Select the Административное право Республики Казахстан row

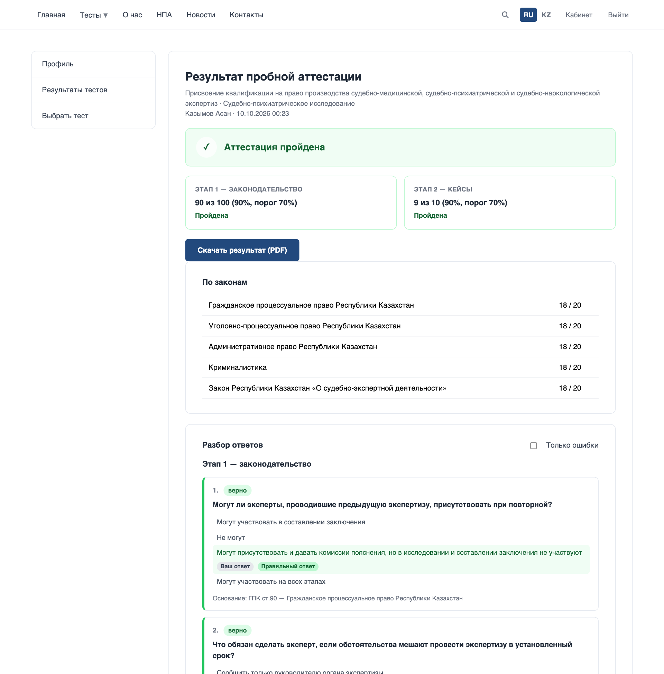(x=400, y=347)
